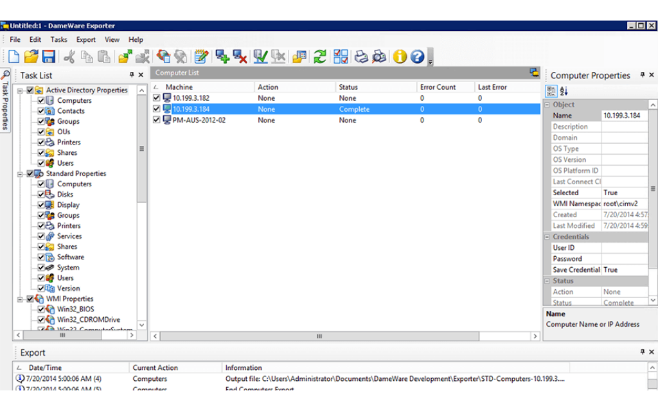The image size is (658, 411).
Task: Click the remove computer red X icon
Action: click(240, 57)
